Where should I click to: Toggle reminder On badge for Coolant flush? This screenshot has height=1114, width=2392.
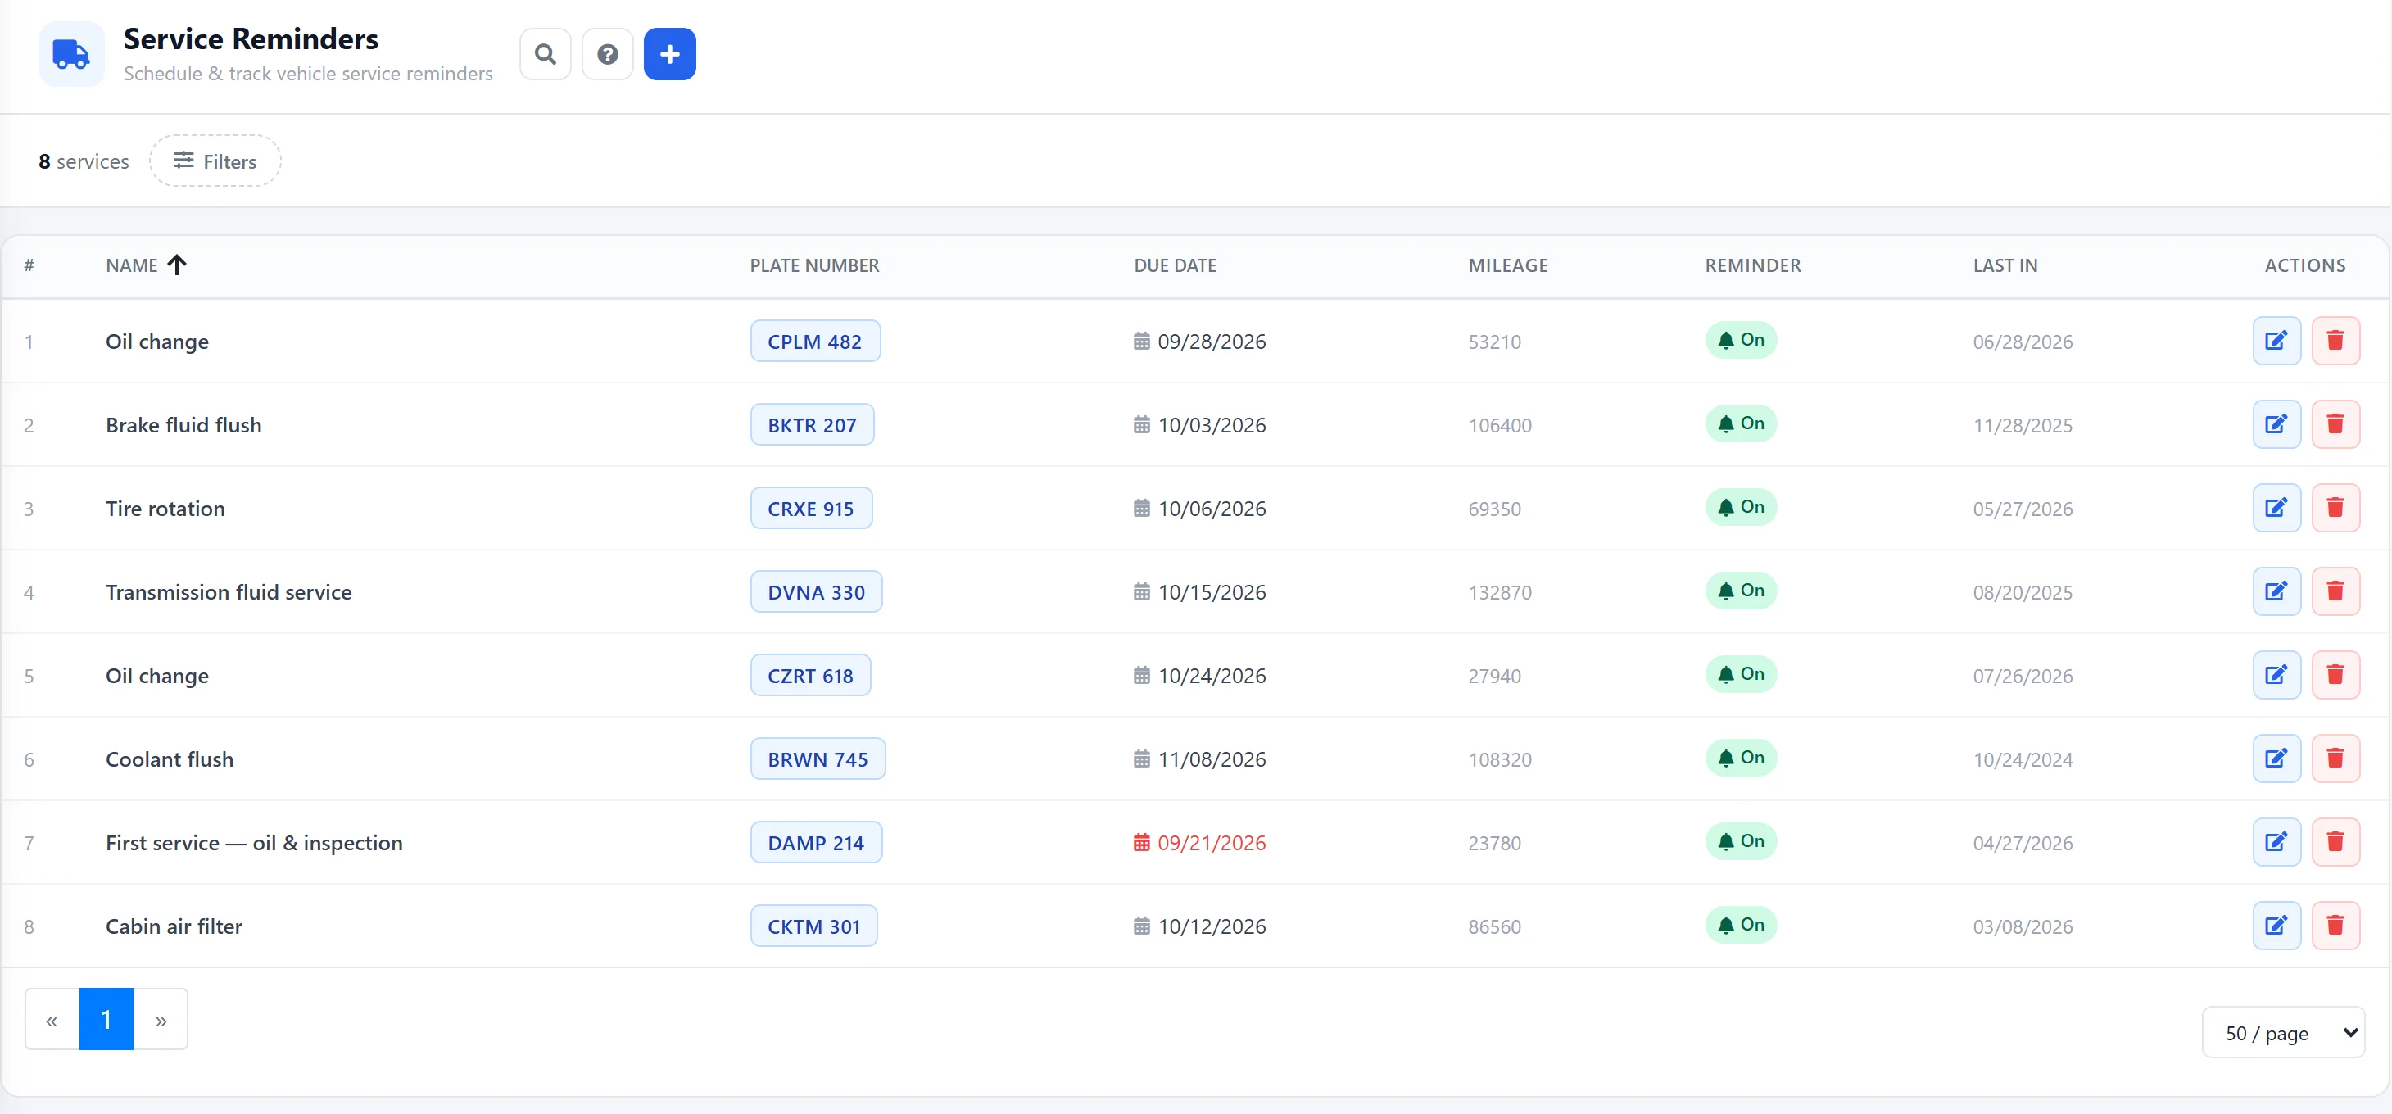pyautogui.click(x=1740, y=758)
